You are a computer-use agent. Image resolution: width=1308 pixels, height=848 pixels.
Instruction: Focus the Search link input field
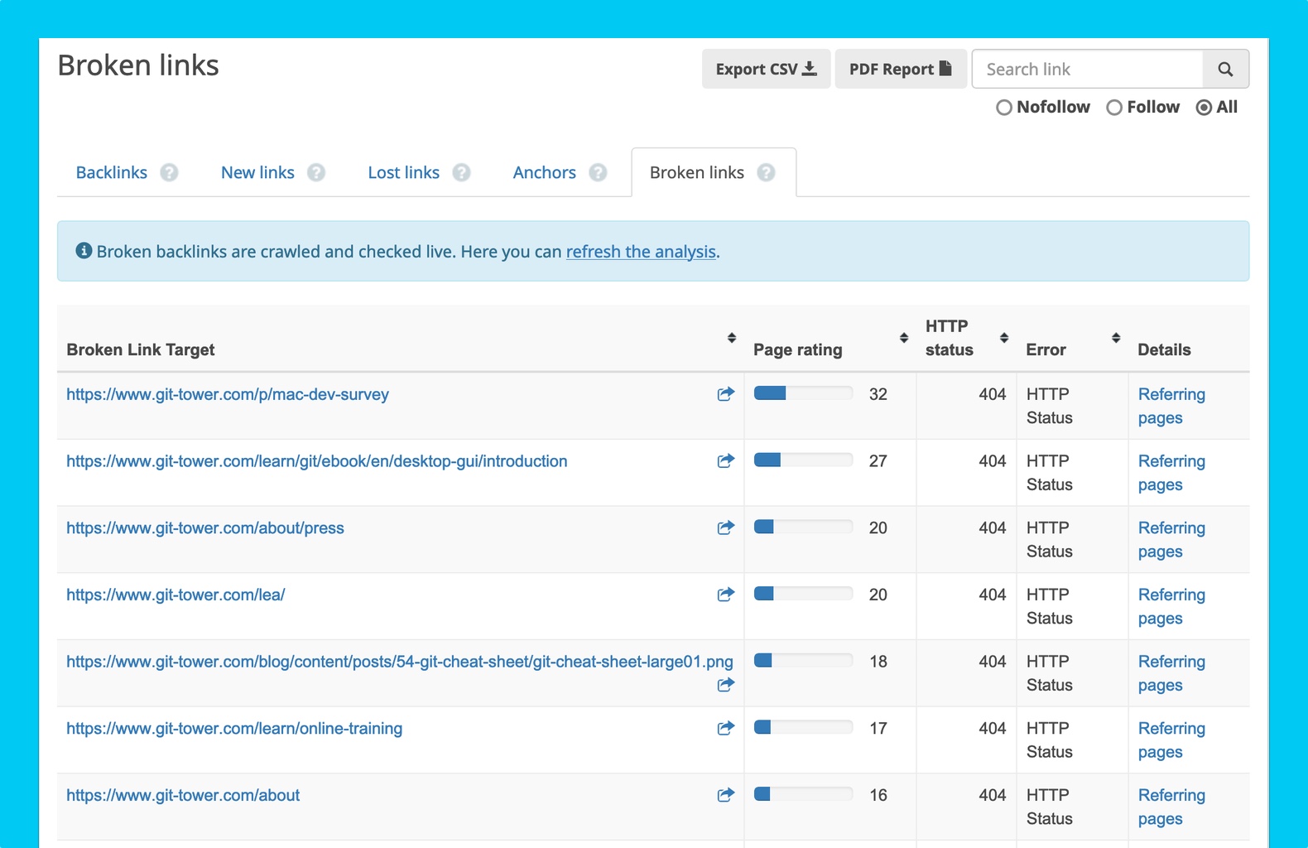coord(1087,70)
